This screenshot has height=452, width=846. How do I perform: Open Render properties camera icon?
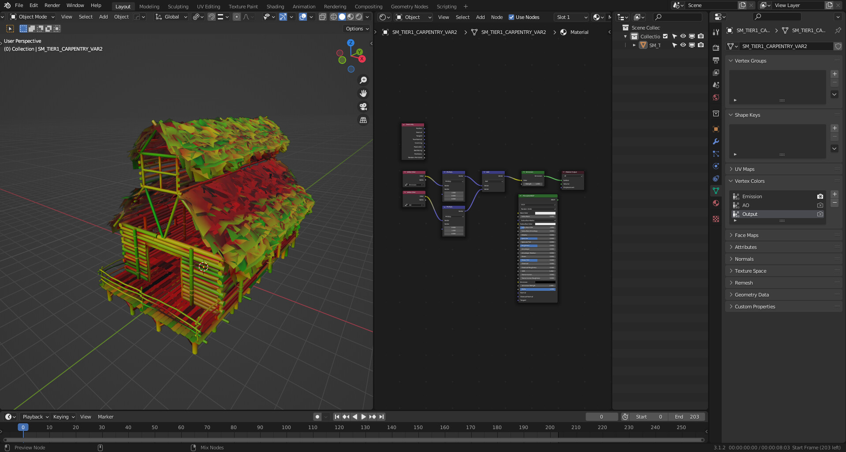tap(716, 48)
